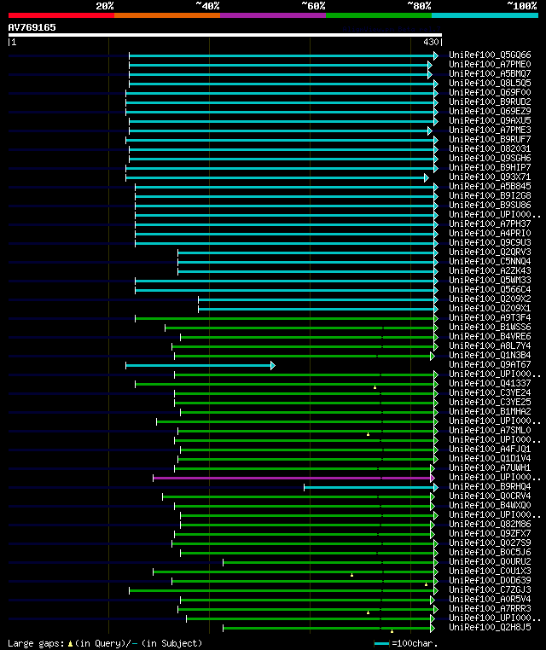Click the UniRef100_A2ZK43 label
Image resolution: width=546 pixels, height=650 pixels.
pos(490,270)
